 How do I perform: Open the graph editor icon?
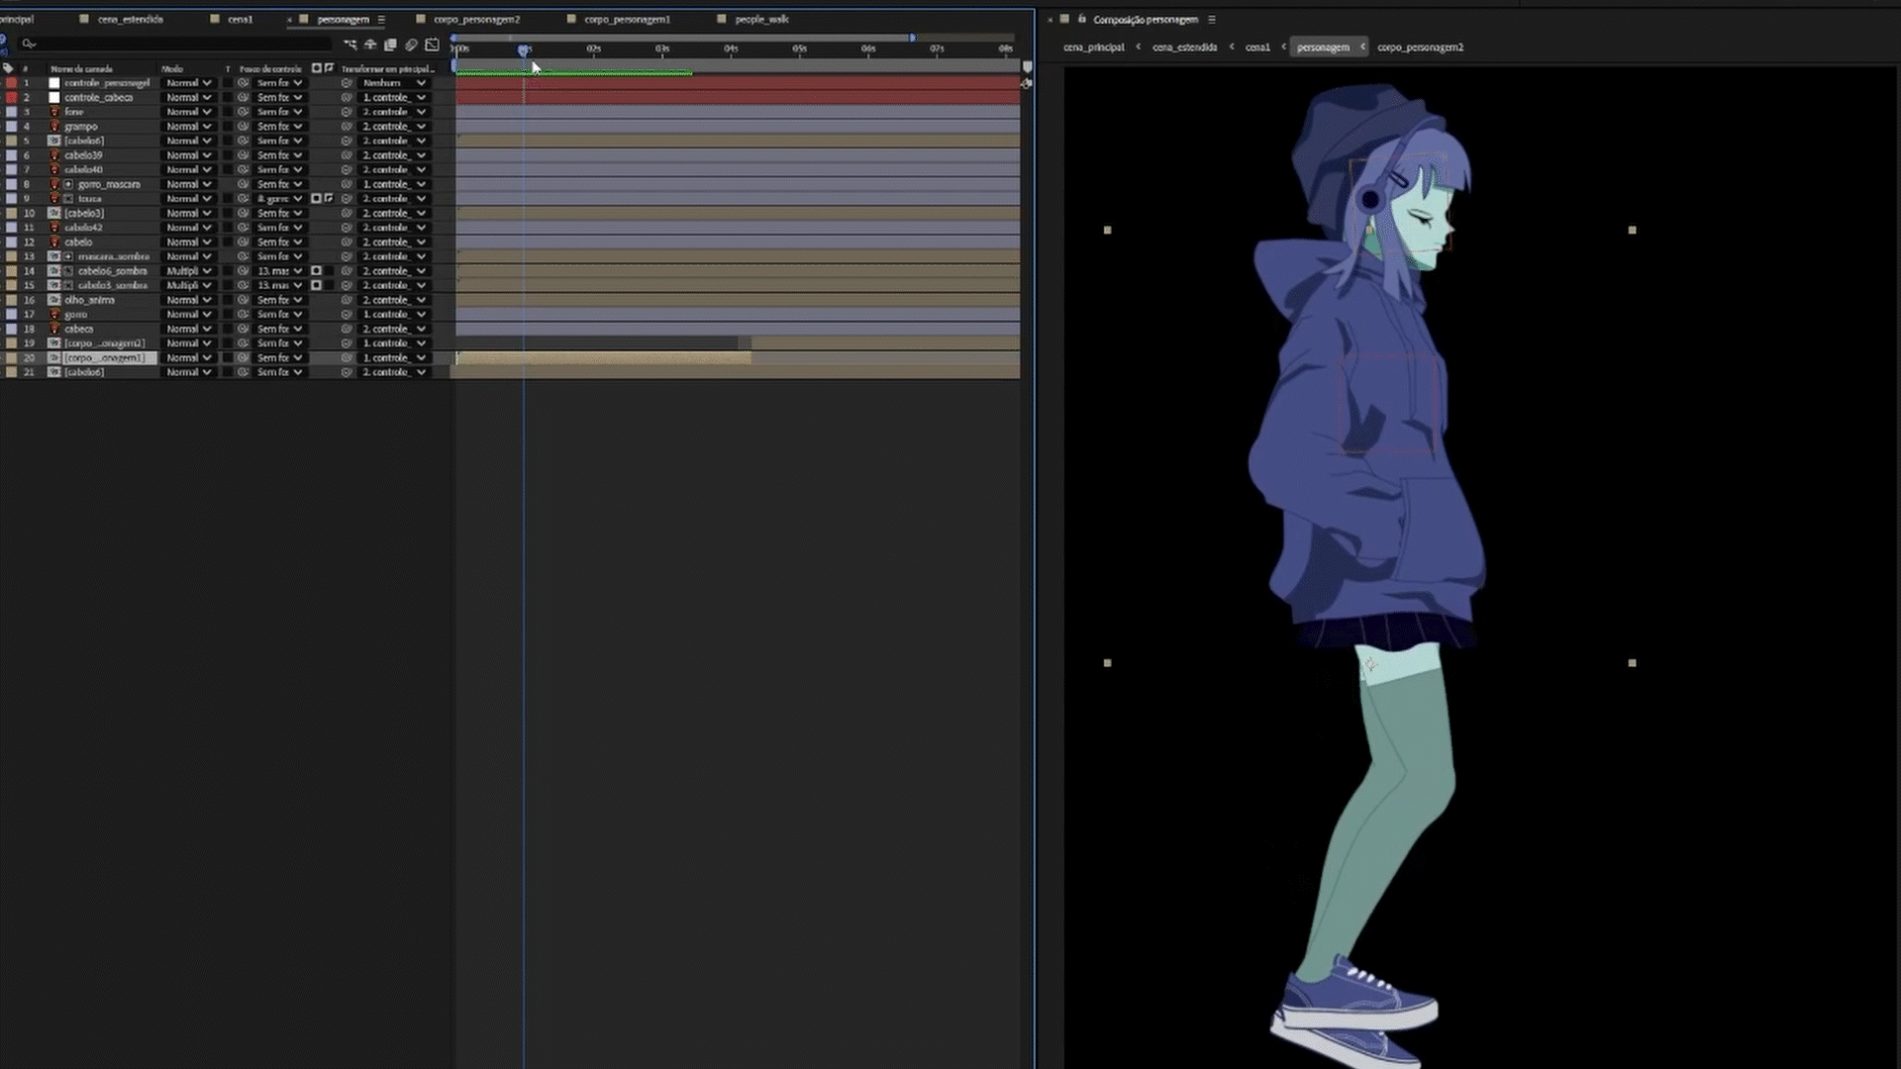432,45
